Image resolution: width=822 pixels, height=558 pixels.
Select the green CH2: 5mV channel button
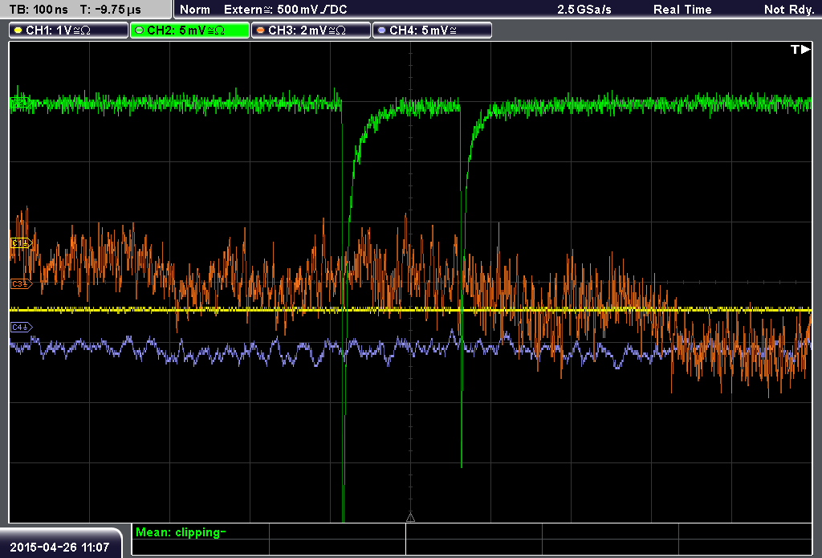pyautogui.click(x=189, y=31)
